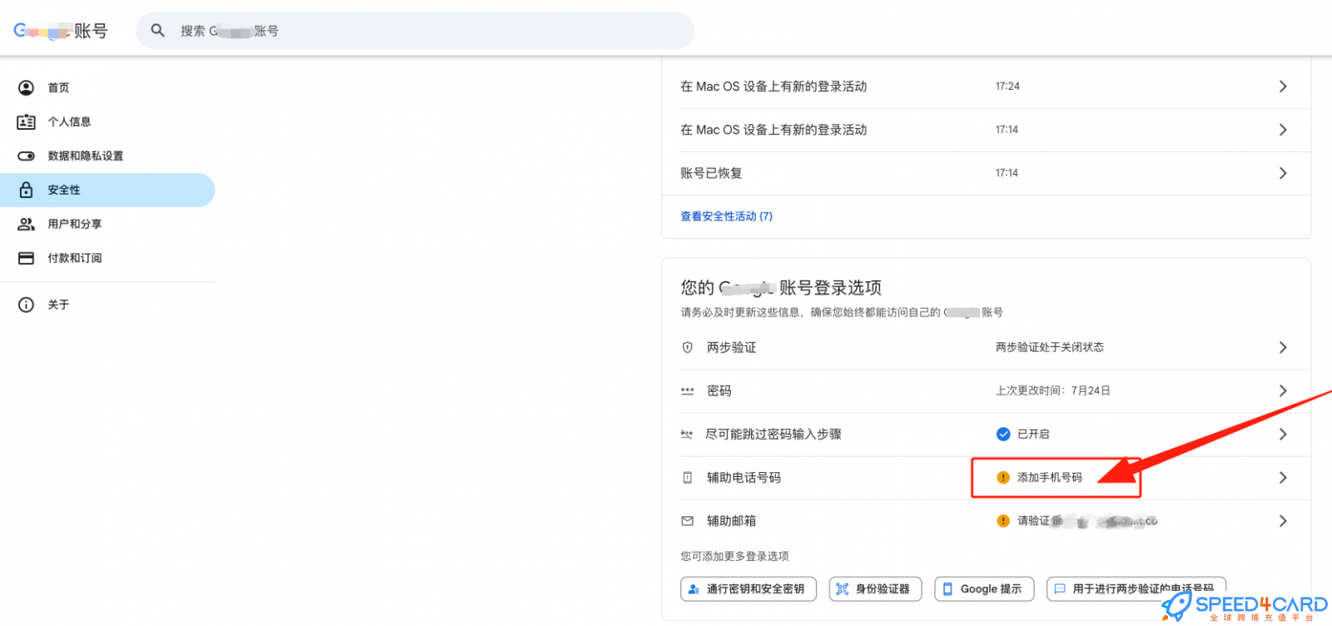Open the 17:24 Mac OS login activity
The height and width of the screenshot is (626, 1332).
[986, 87]
